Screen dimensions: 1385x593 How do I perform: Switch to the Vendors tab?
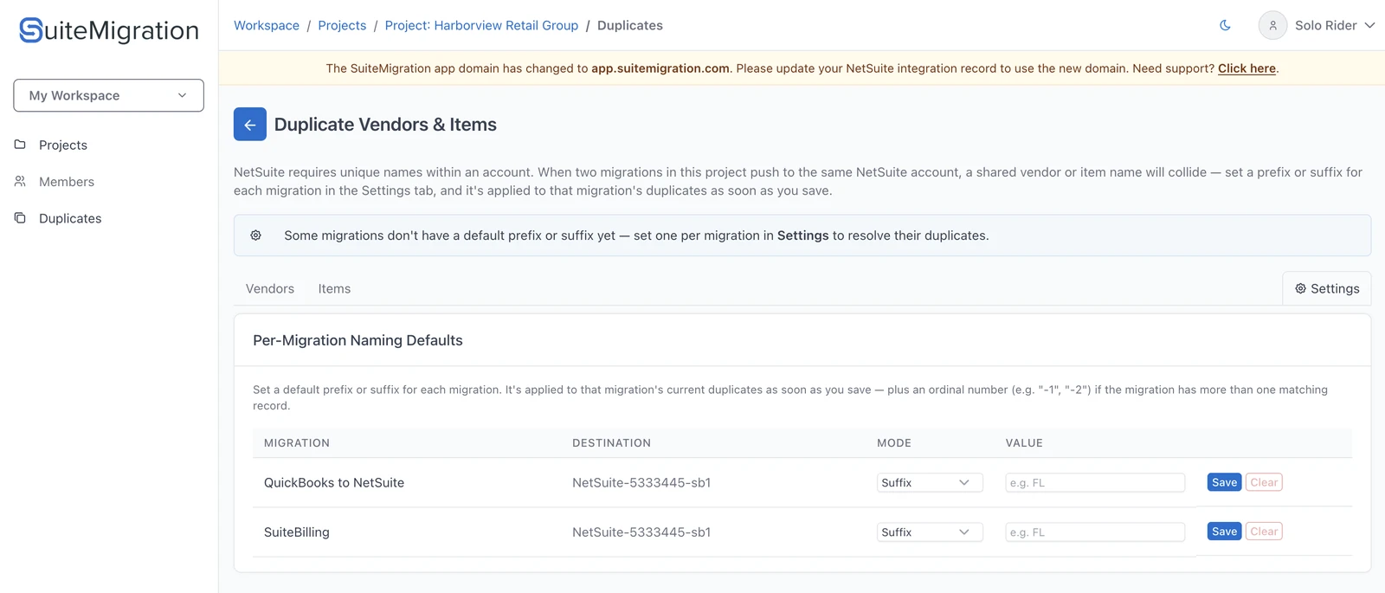[x=270, y=288]
